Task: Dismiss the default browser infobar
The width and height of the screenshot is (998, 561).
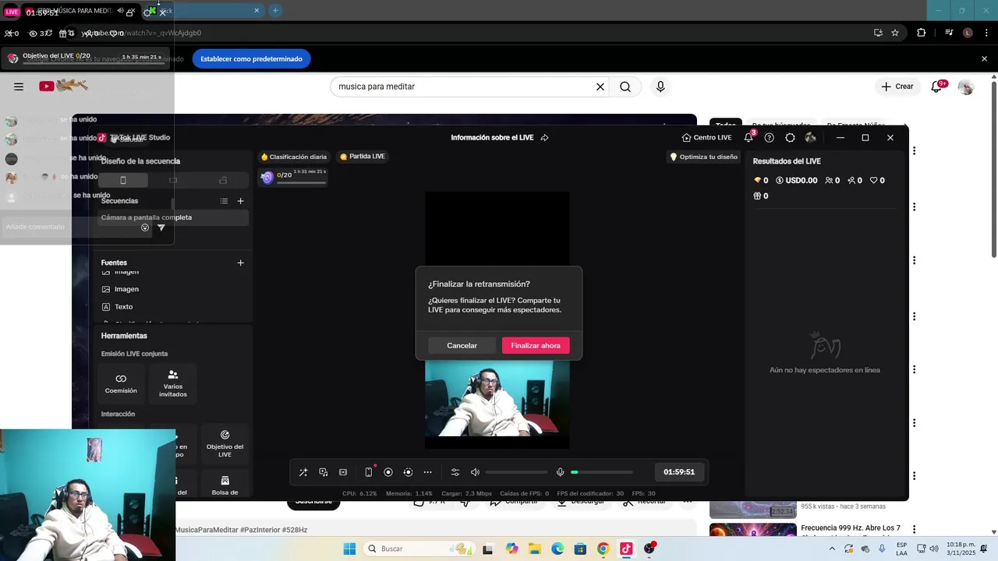Action: pos(984,59)
